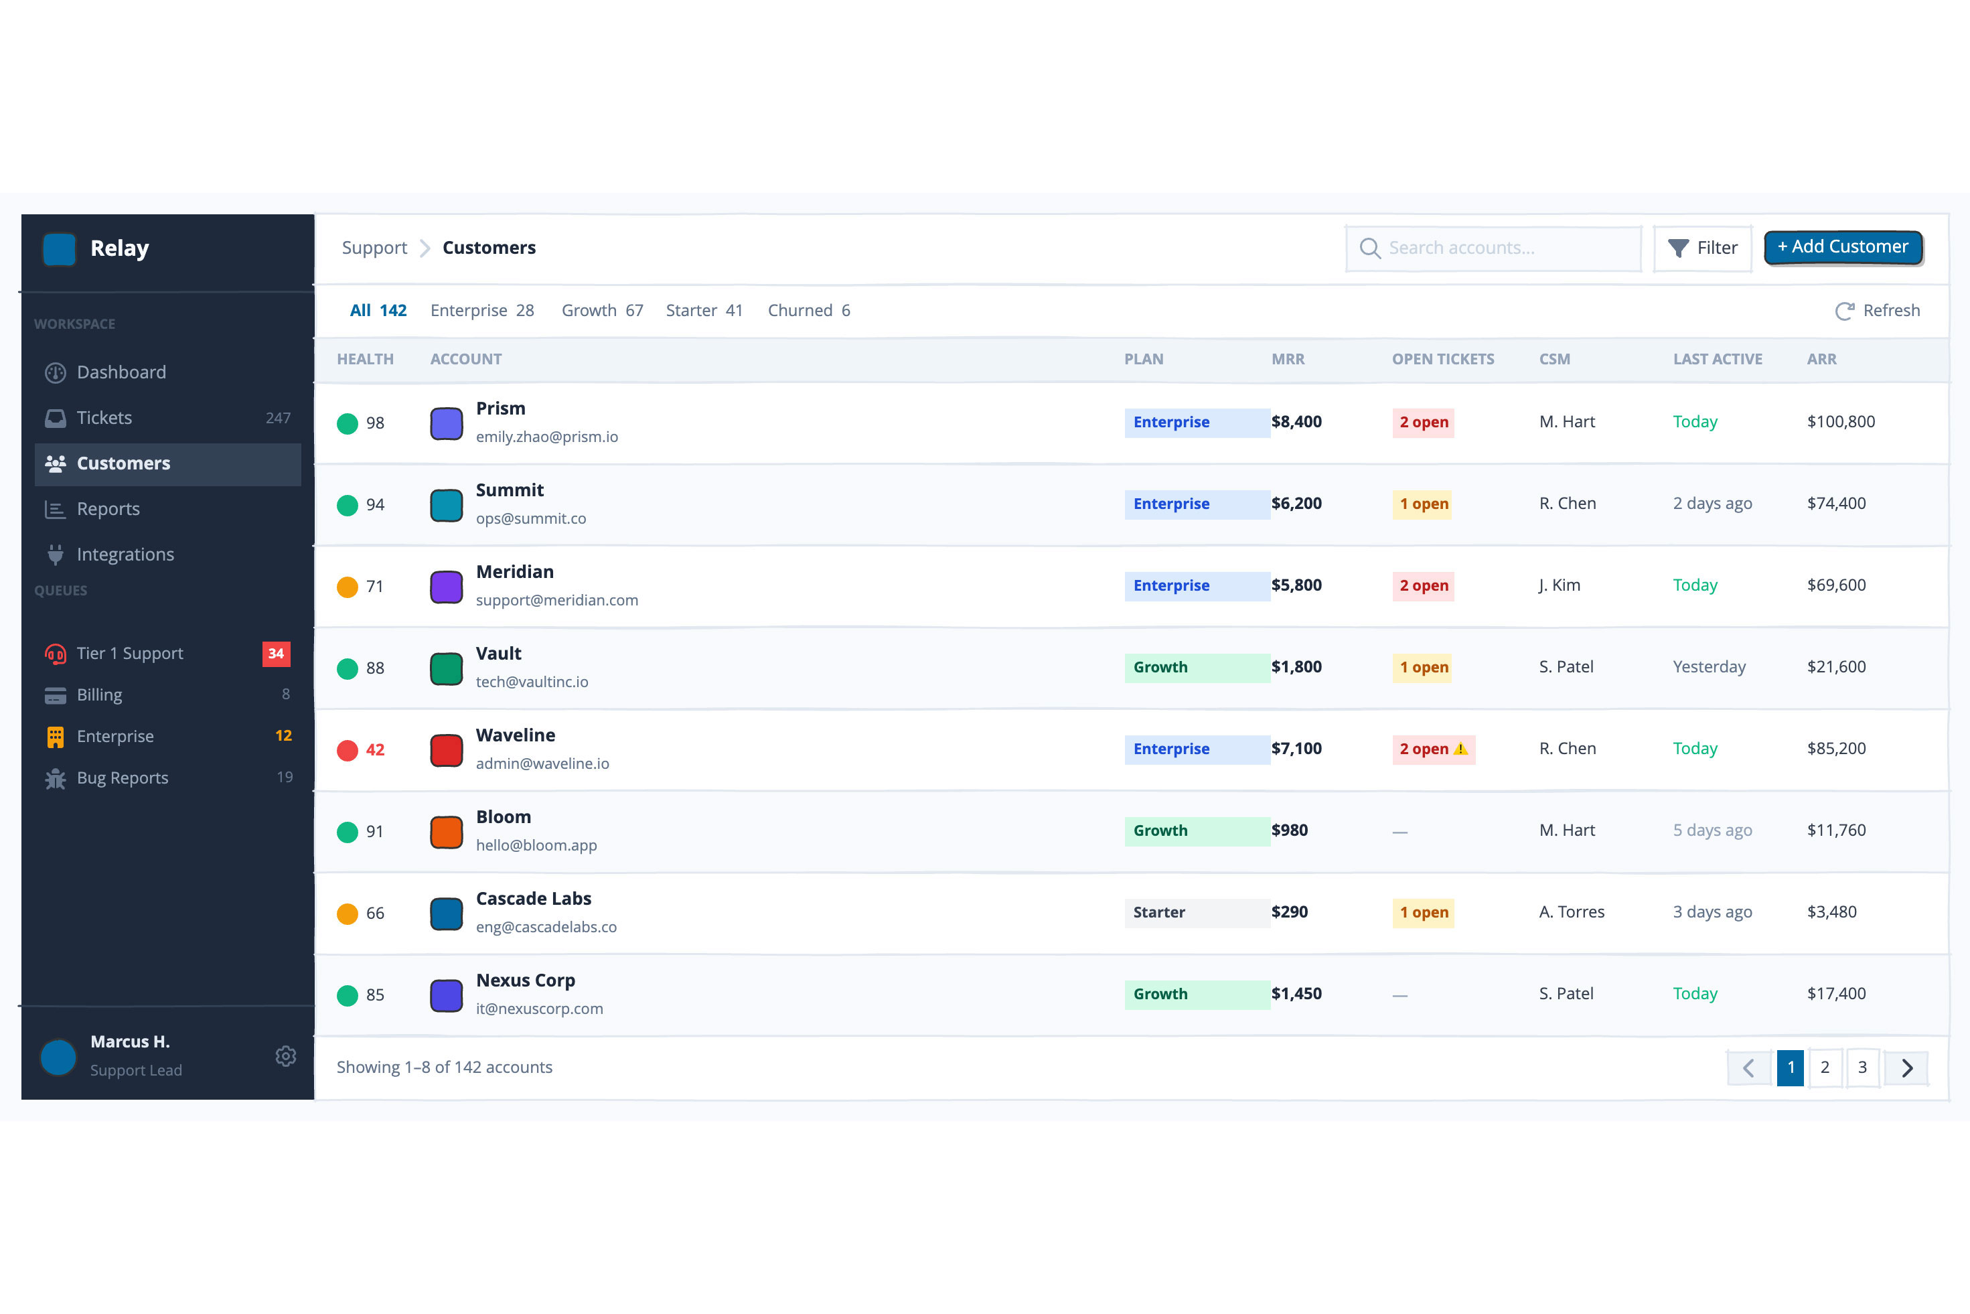Click the Refresh circular arrow icon

coord(1844,311)
